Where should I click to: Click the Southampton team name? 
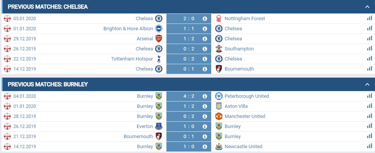(239, 49)
